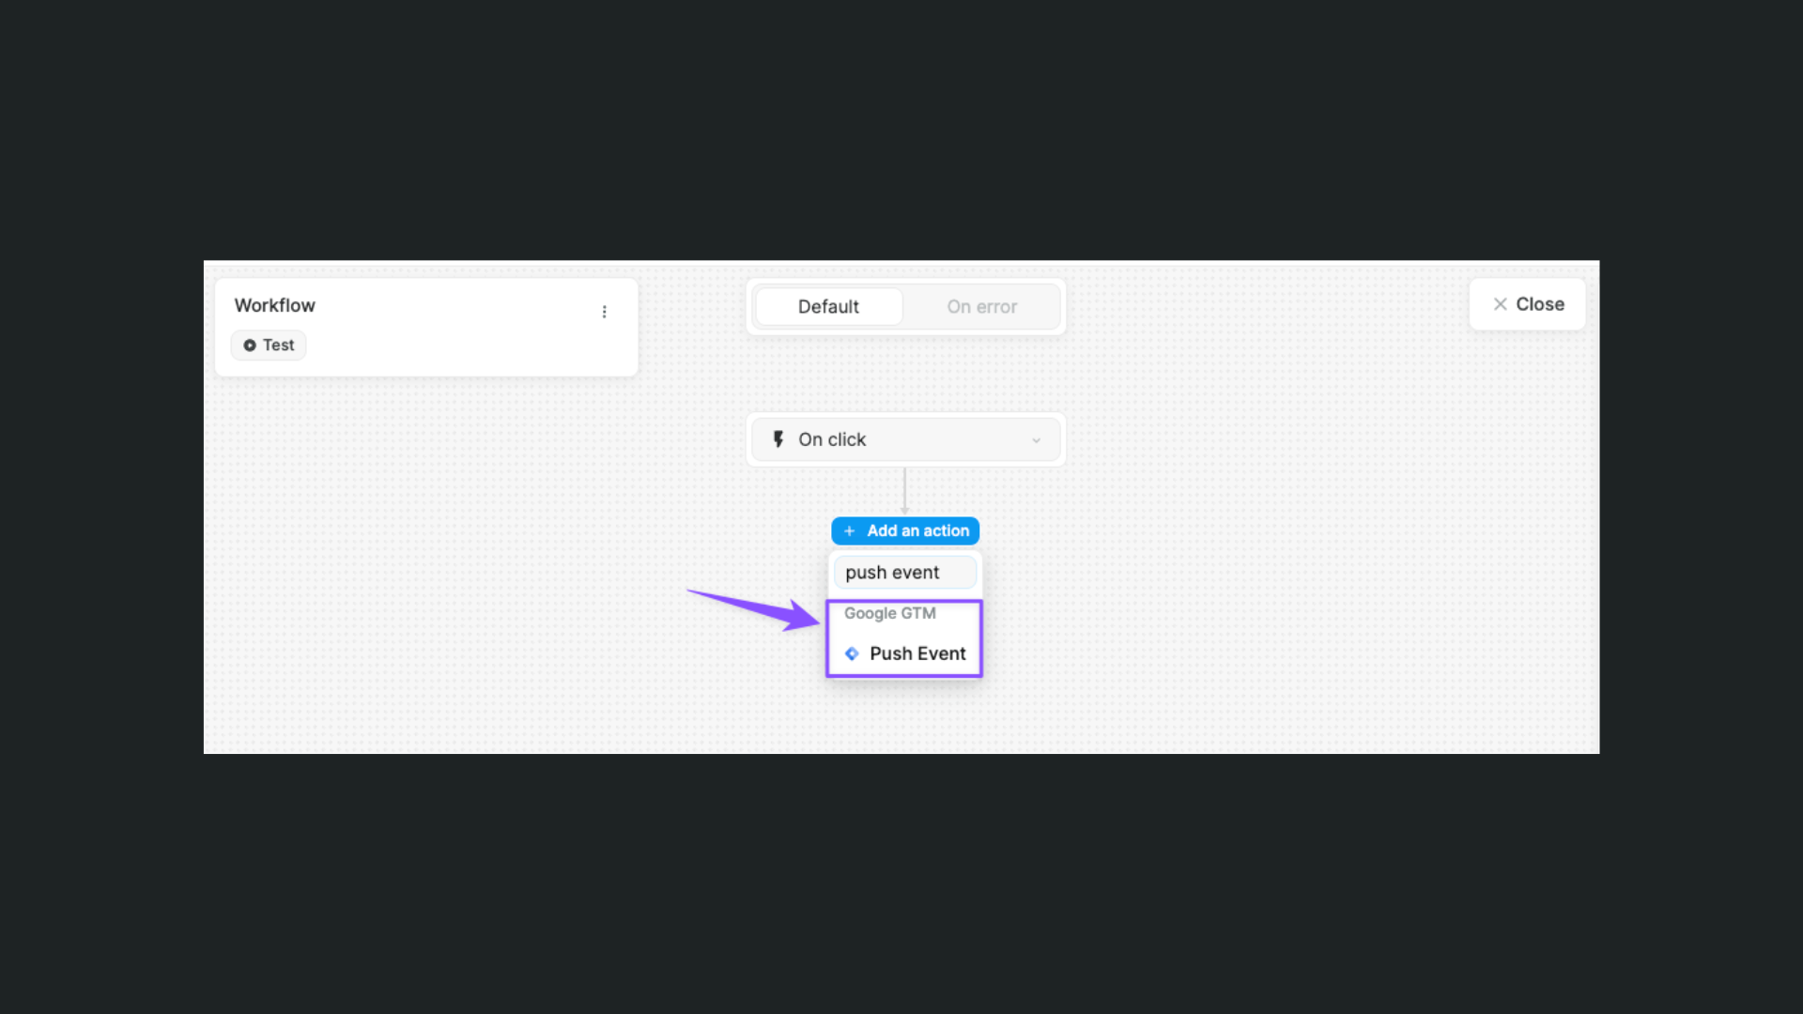Click the lightning bolt icon on the trigger
Viewport: 1803px width, 1014px height.
point(778,438)
